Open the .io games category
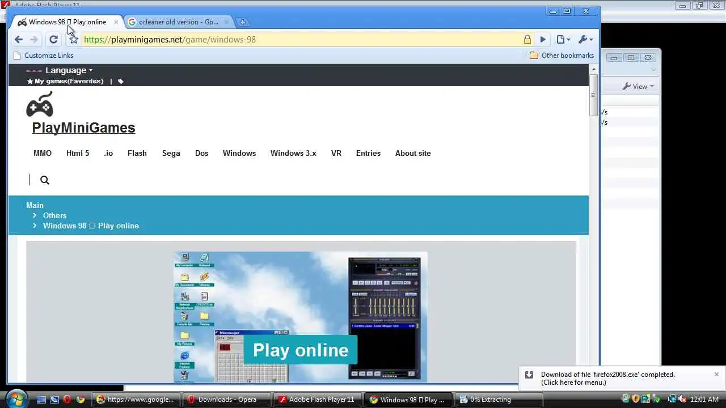Screen dimensions: 726x408 click(108, 153)
